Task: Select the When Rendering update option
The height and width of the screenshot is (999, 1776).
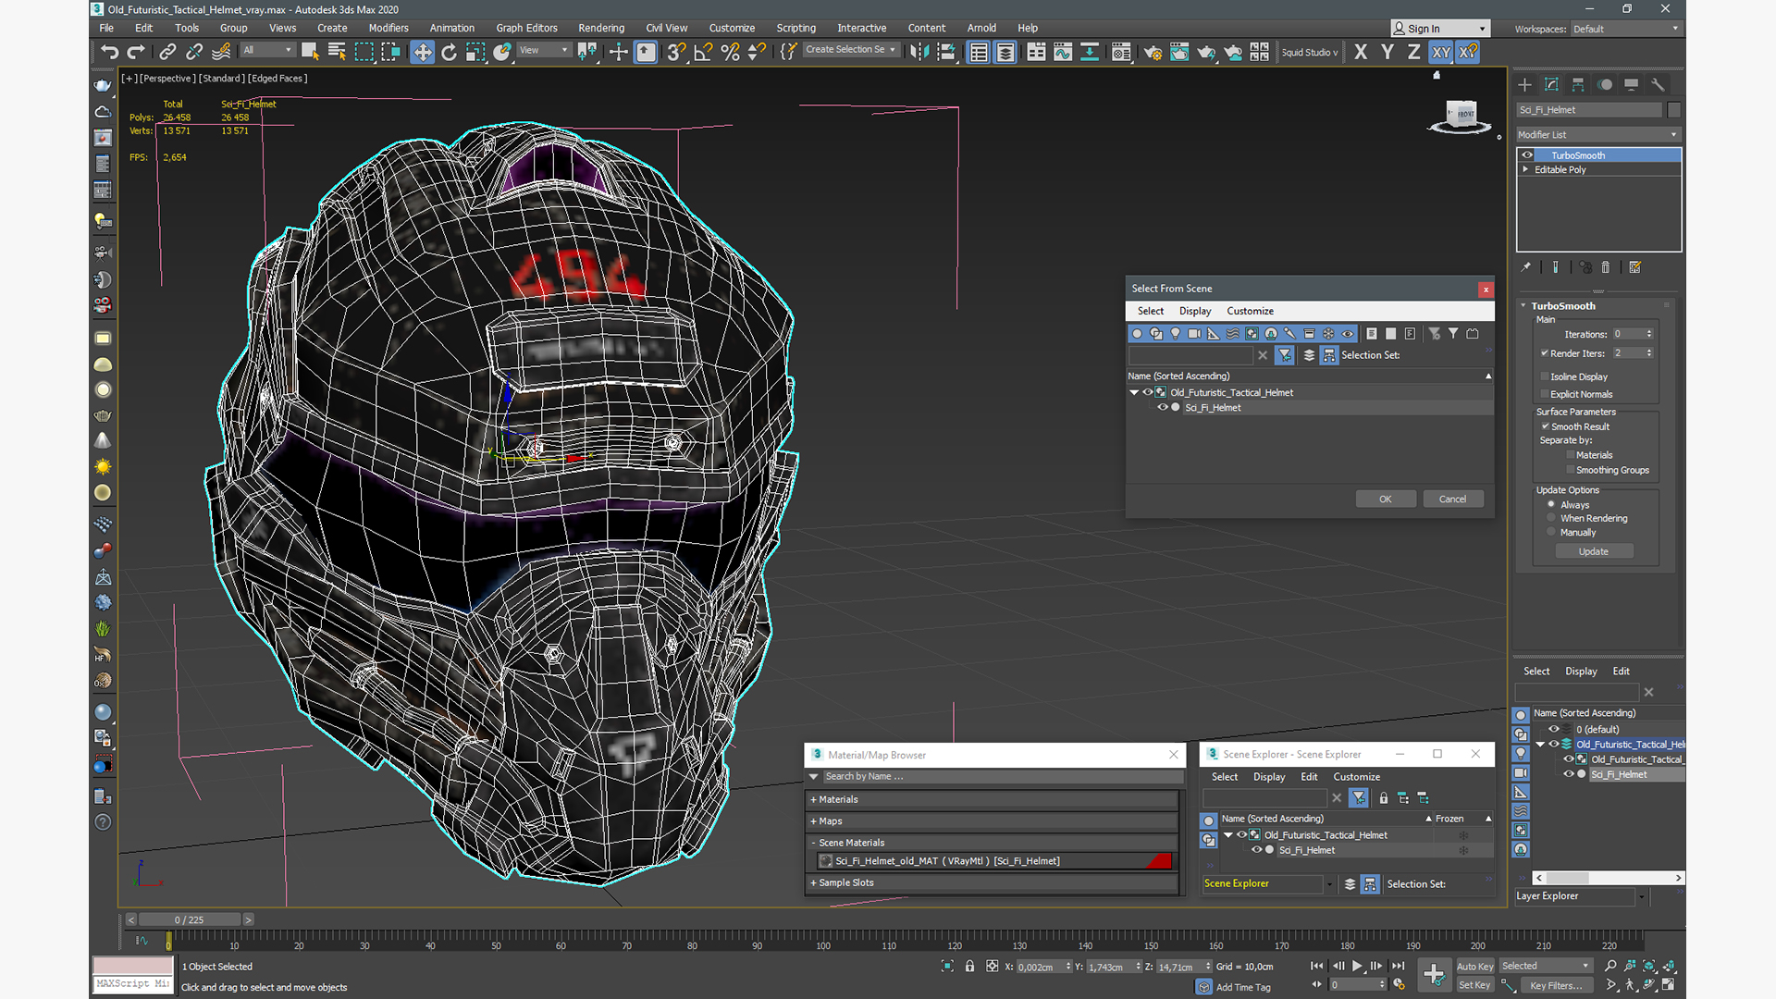Action: (1551, 518)
